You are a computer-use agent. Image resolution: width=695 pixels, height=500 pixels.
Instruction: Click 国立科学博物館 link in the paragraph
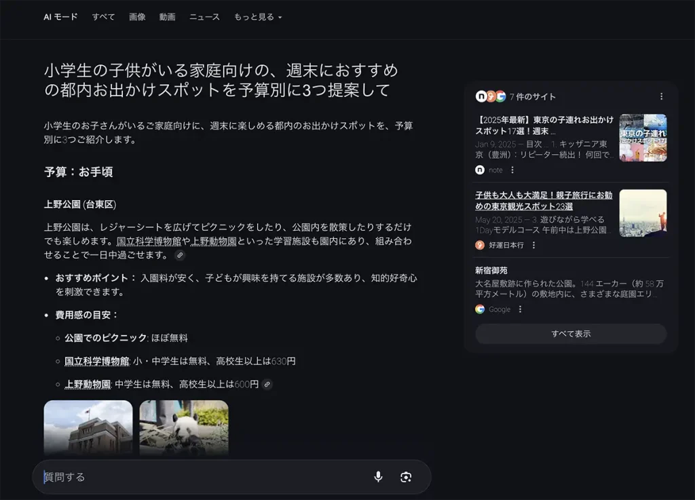click(149, 241)
